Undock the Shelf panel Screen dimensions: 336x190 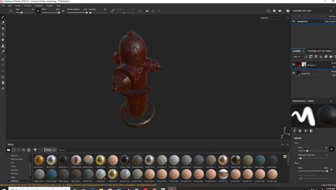[283, 145]
